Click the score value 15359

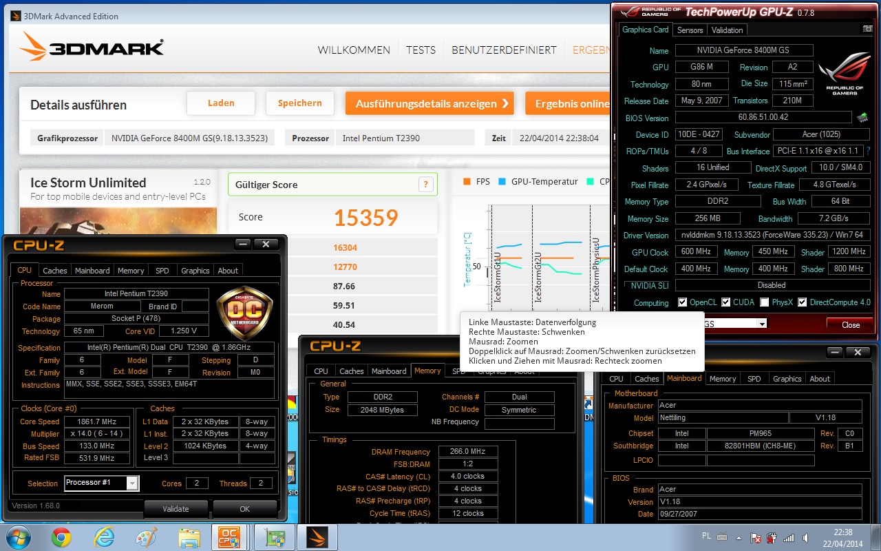coord(366,218)
